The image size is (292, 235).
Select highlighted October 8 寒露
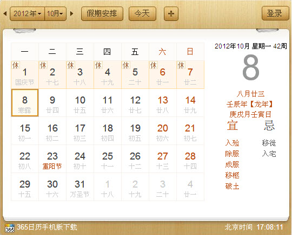point(25,103)
